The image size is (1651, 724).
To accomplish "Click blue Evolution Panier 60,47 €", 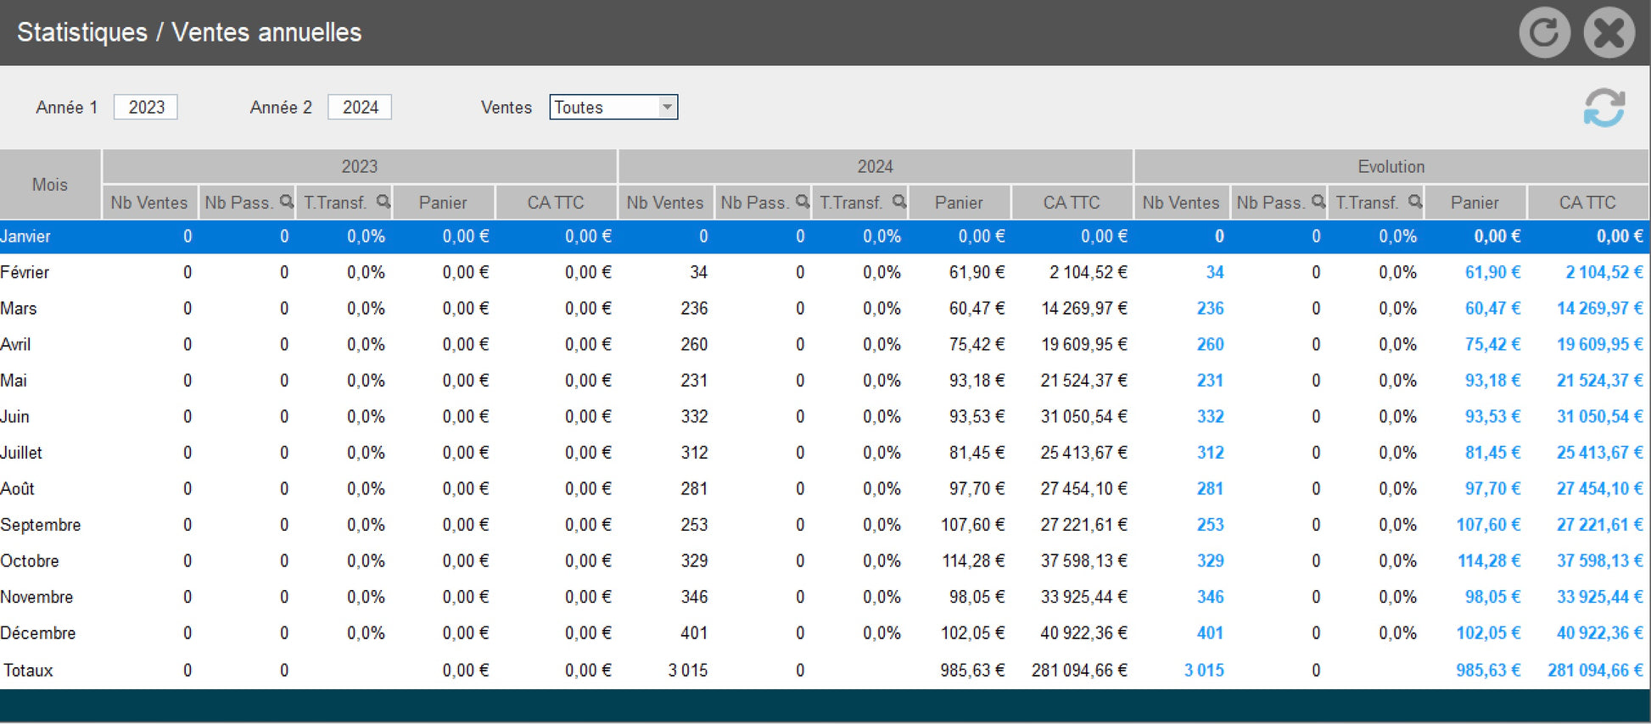I will coord(1492,309).
